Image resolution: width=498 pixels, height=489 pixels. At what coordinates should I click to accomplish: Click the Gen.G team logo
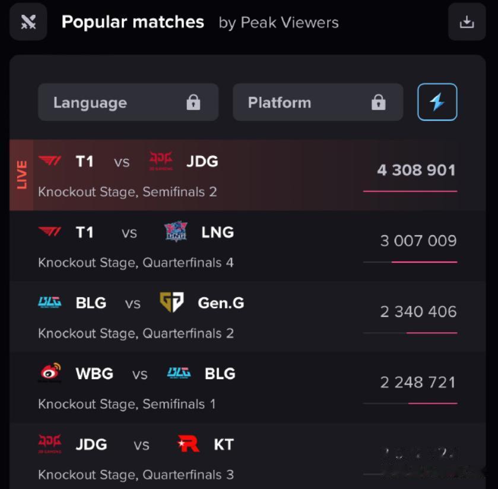pyautogui.click(x=172, y=302)
